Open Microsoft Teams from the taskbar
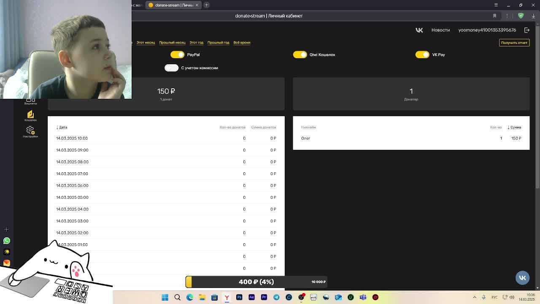 363,297
